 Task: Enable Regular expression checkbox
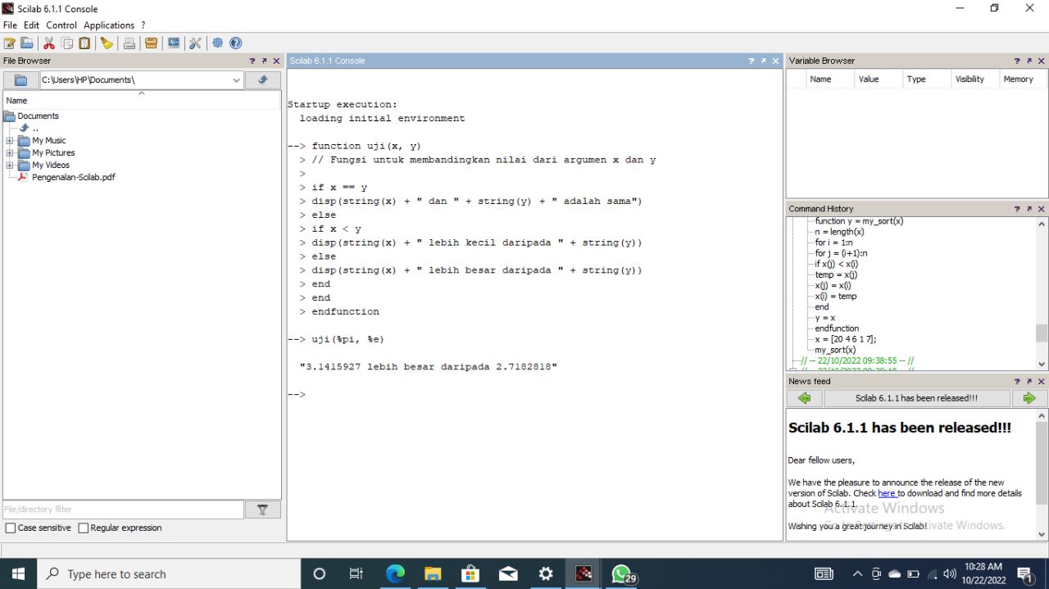pos(83,528)
